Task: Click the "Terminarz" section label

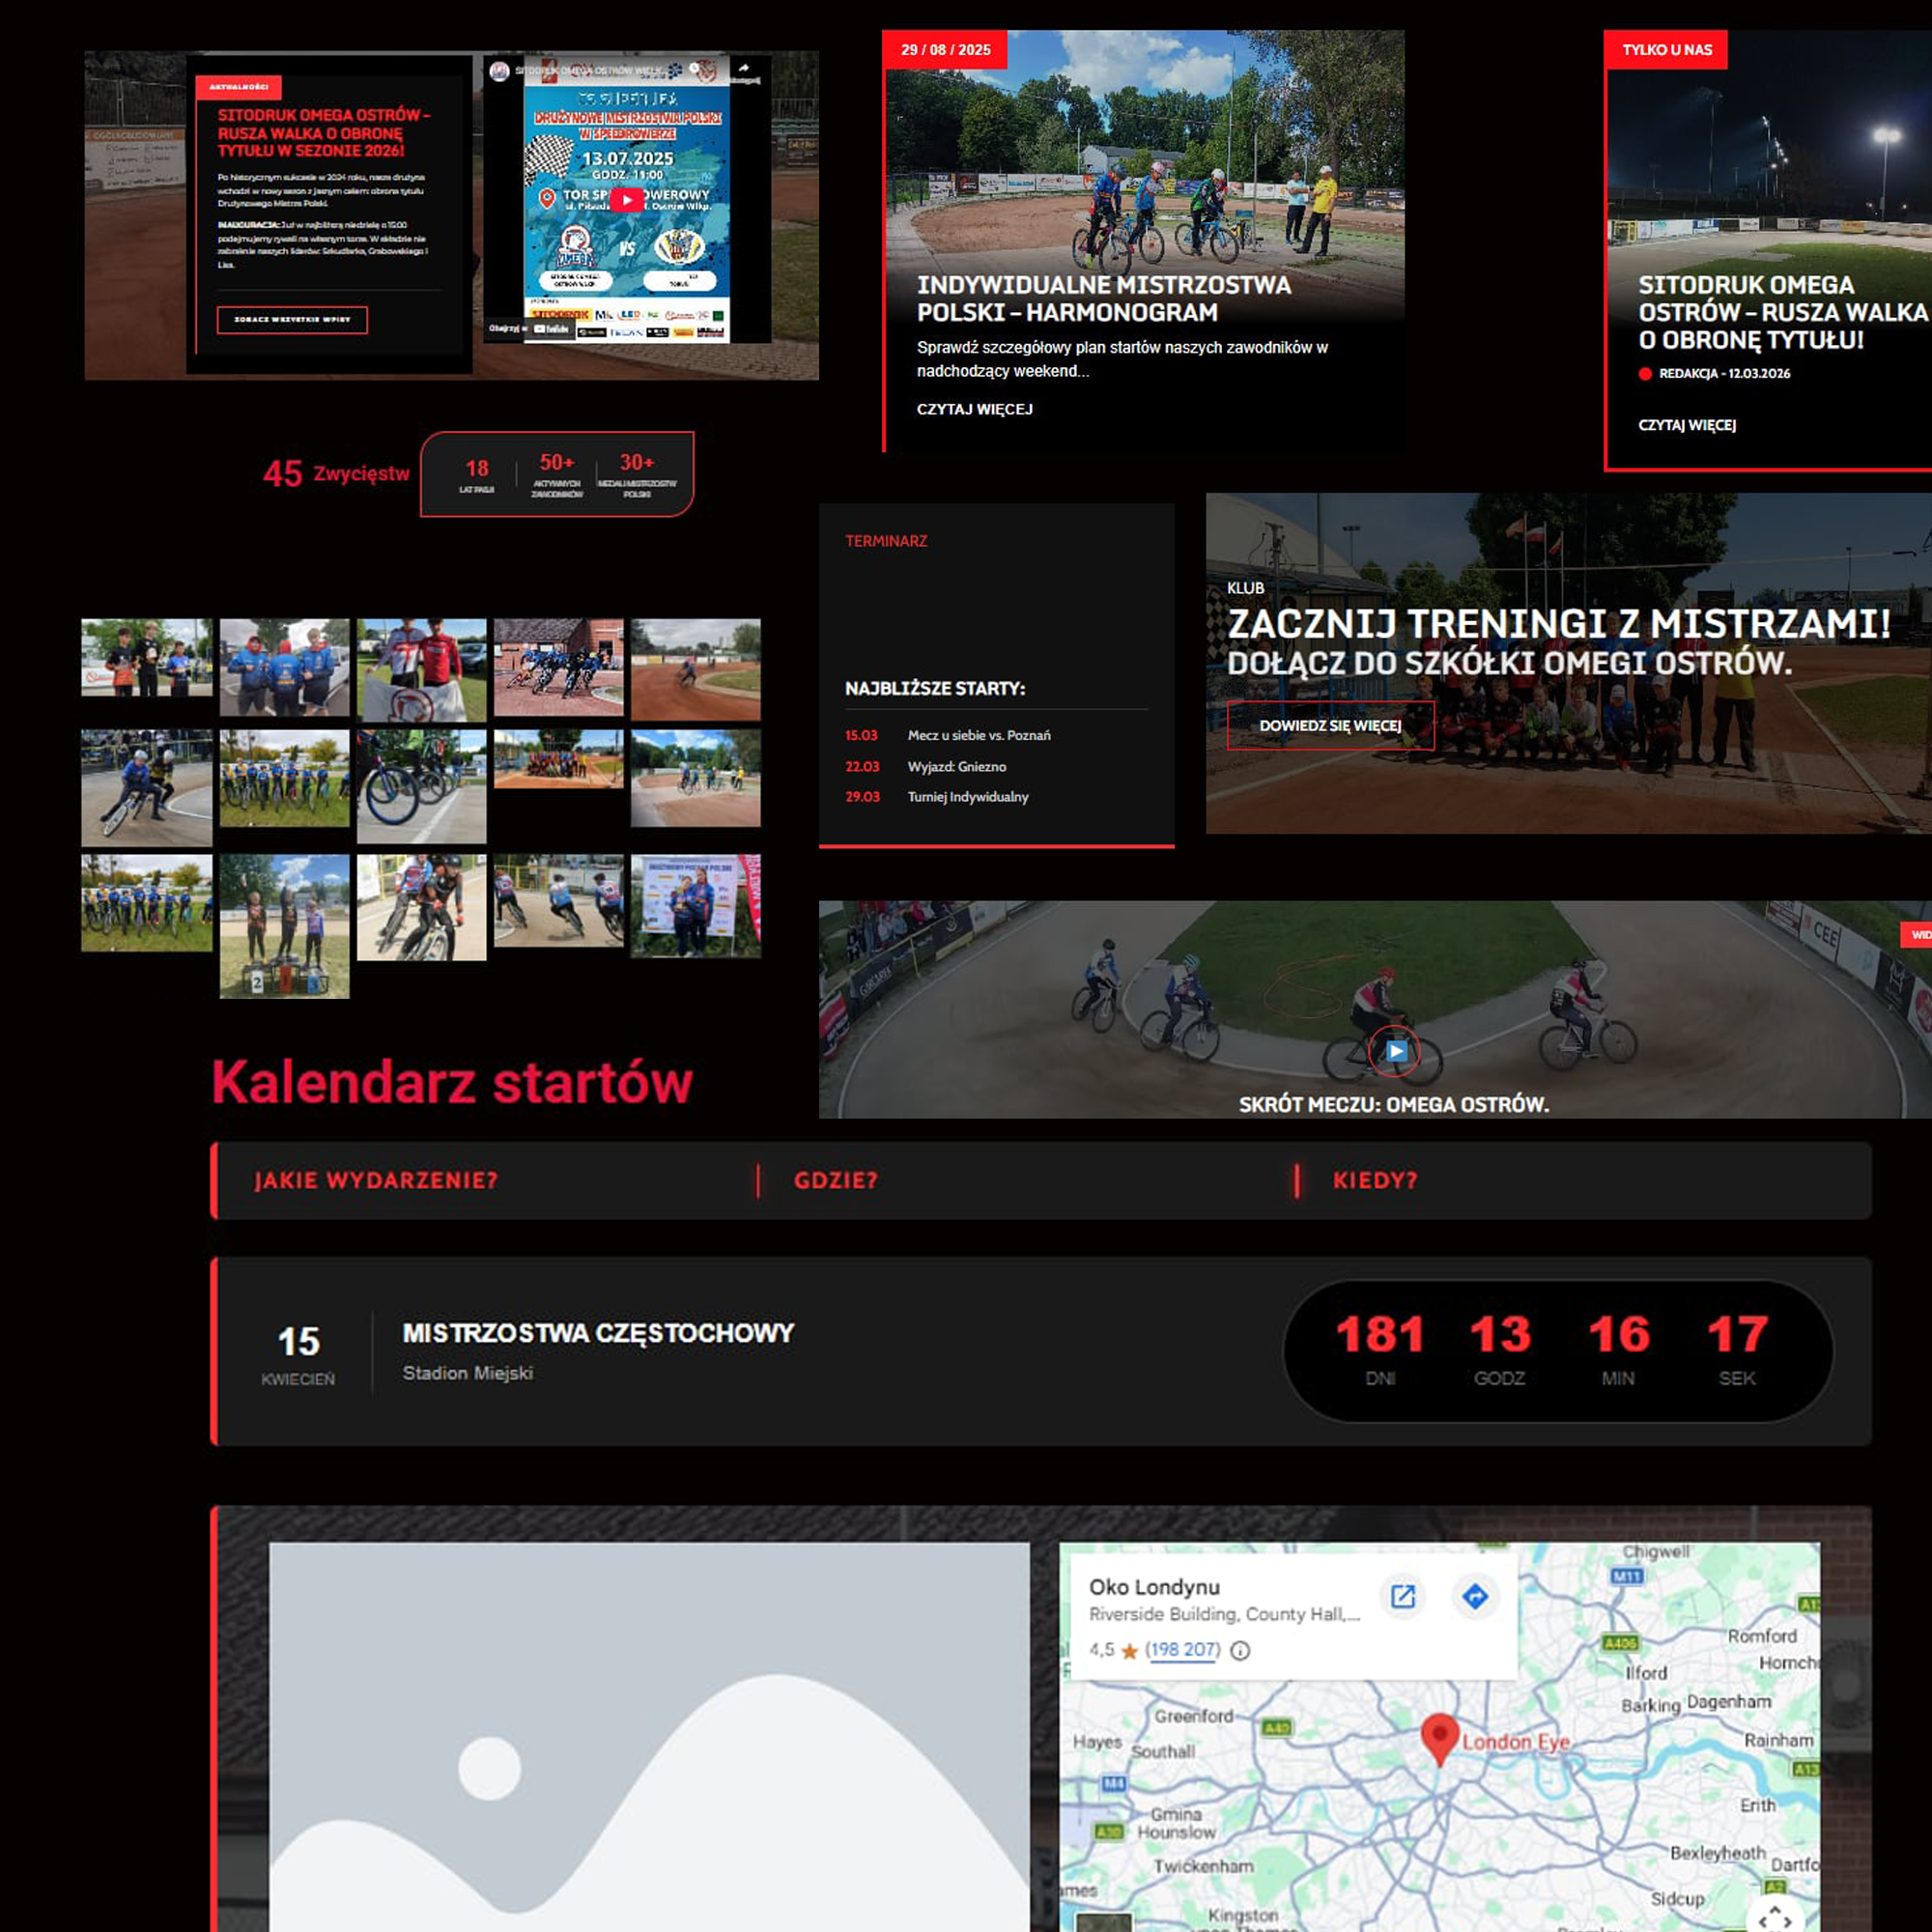Action: [x=886, y=541]
